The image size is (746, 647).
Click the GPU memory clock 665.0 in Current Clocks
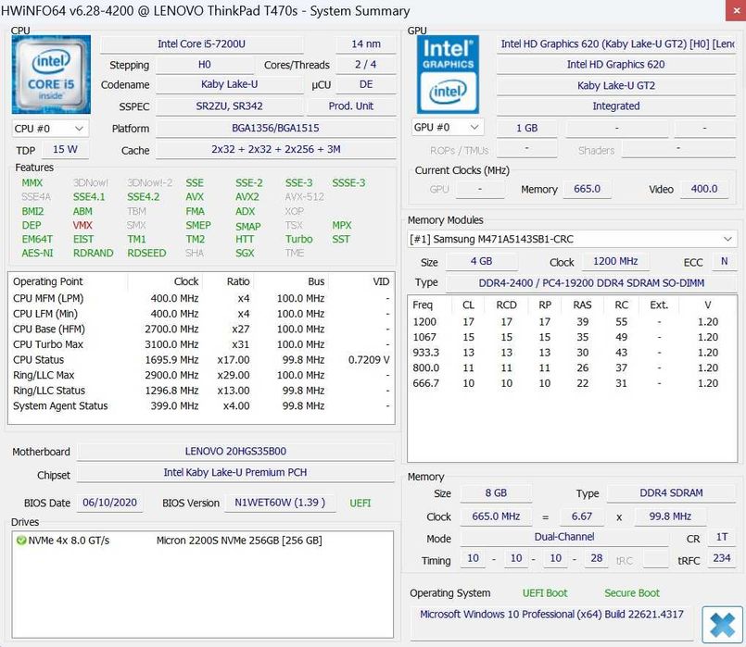tap(588, 189)
